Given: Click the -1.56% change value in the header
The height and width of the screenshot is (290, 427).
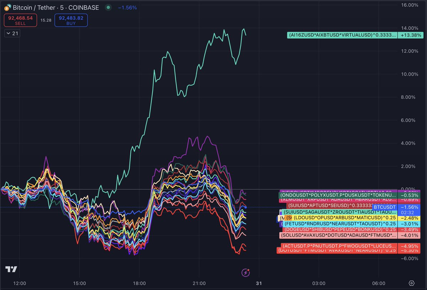Looking at the screenshot, I should (128, 7).
